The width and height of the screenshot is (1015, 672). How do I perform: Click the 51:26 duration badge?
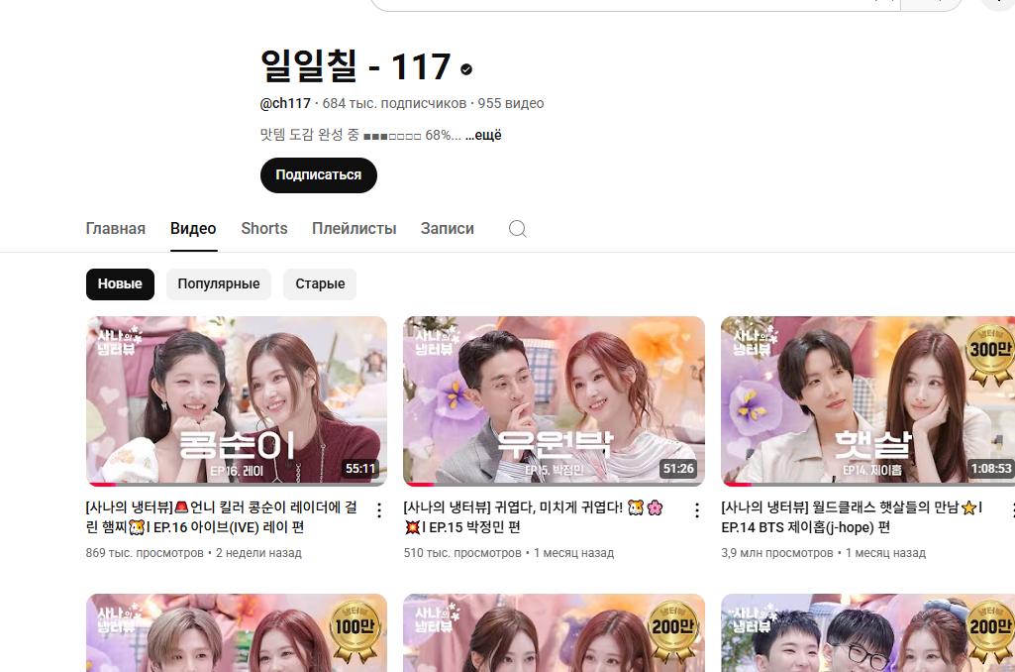point(678,469)
